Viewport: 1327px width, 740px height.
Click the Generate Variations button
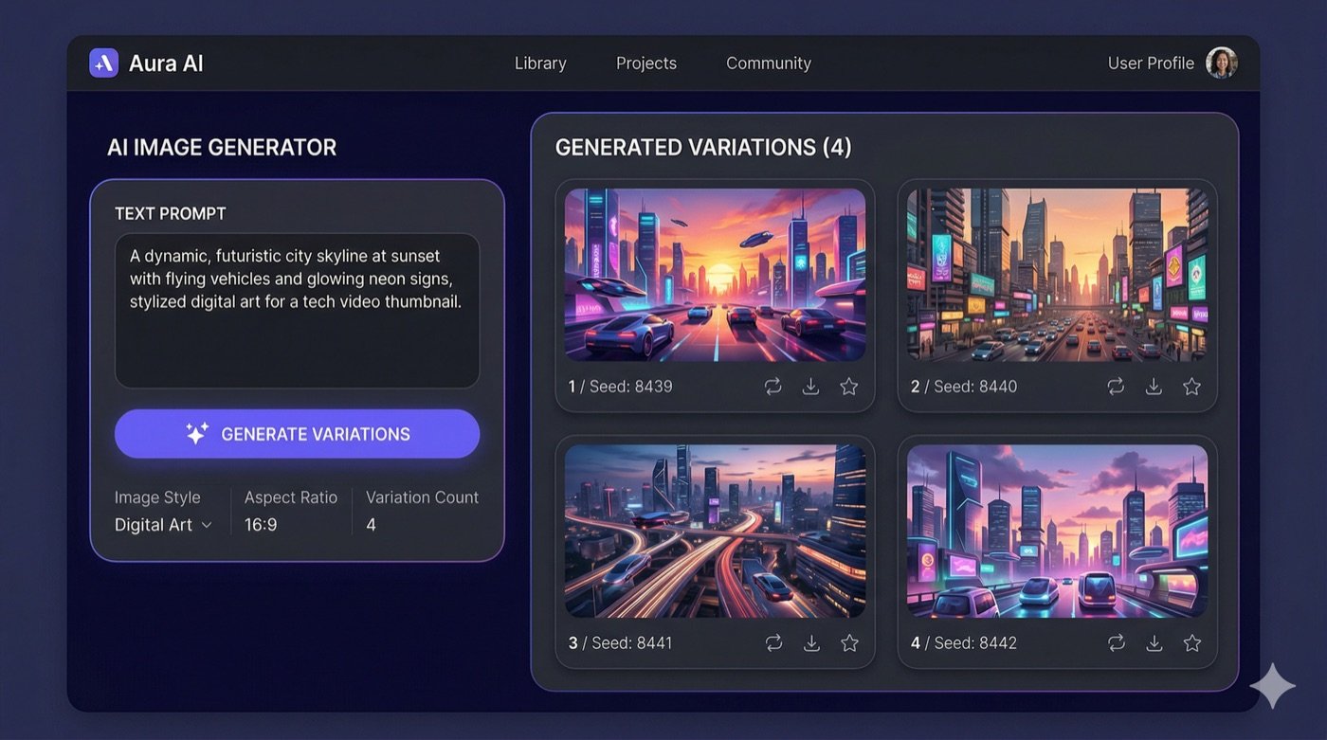tap(297, 433)
